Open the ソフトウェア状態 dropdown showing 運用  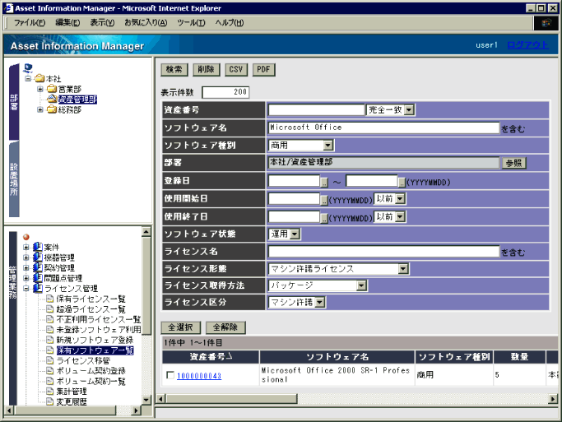click(x=295, y=234)
